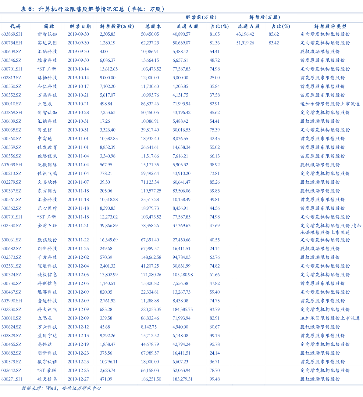This screenshot has width=363, height=397.
Task: Click the 航天信息 name cell
Action: click(x=47, y=379)
